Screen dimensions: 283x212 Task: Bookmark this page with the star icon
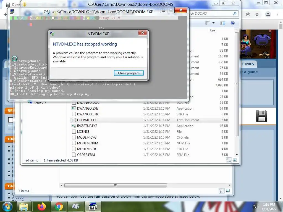point(257,14)
